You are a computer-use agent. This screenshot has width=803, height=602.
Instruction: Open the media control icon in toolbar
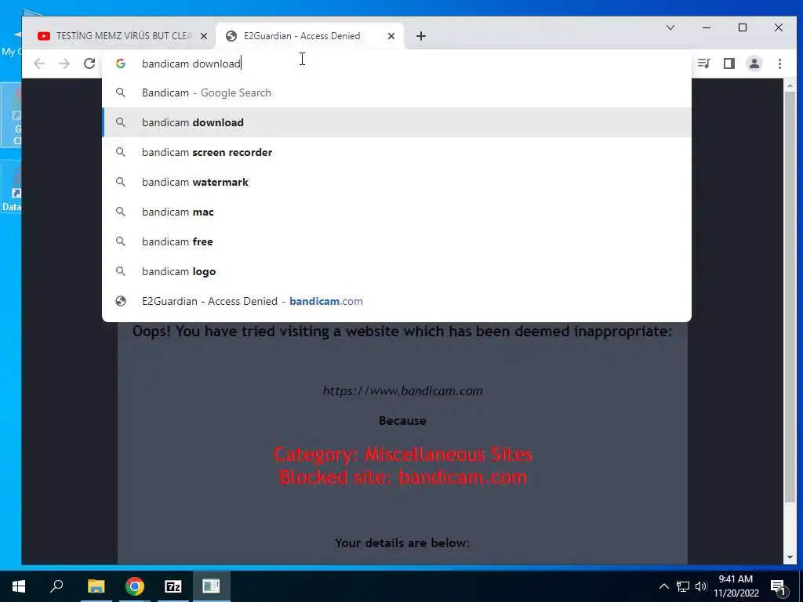point(704,63)
